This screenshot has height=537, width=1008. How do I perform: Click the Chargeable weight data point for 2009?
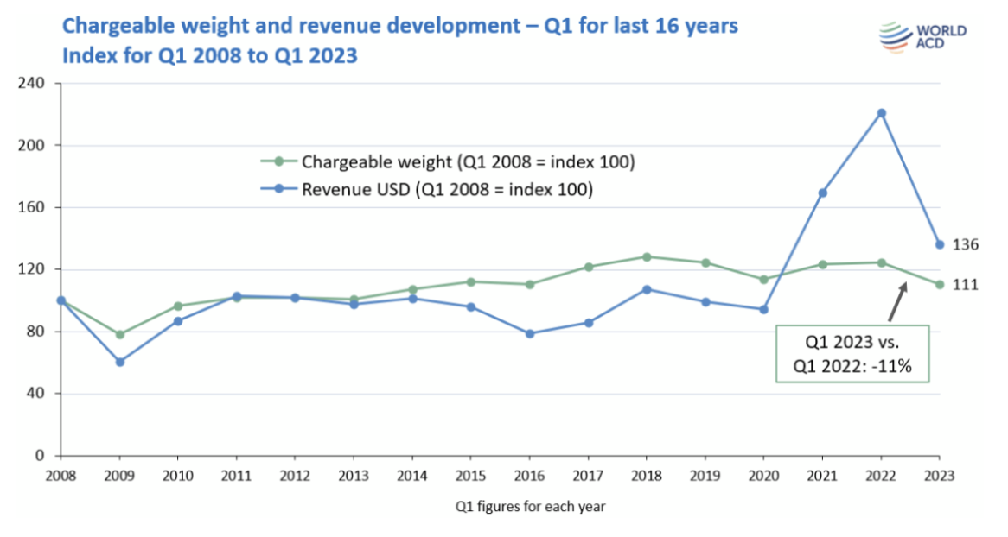119,335
